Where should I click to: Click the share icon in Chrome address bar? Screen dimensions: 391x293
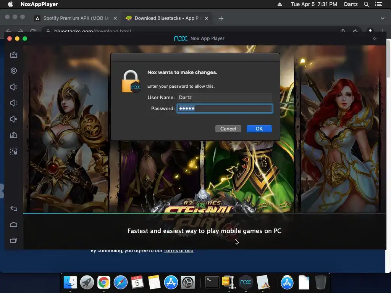(343, 31)
